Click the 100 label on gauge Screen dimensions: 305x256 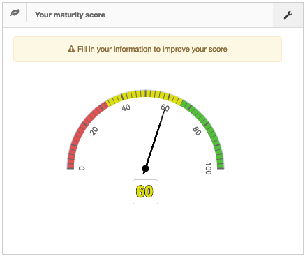[x=208, y=169]
